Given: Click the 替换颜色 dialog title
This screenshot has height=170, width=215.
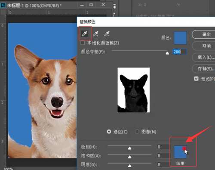Looking at the screenshot, I should [x=87, y=22].
